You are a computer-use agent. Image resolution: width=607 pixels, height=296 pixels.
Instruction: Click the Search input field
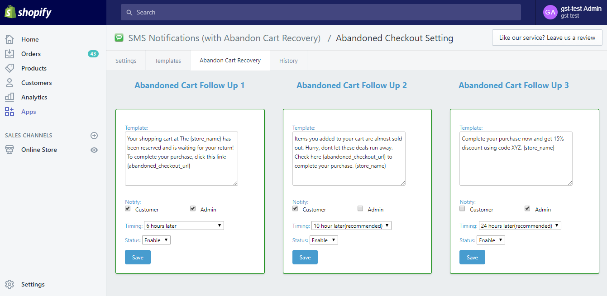[321, 12]
